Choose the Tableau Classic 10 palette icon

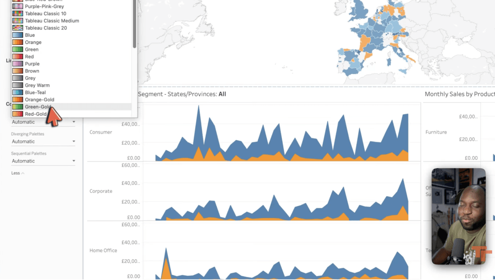coord(17,14)
